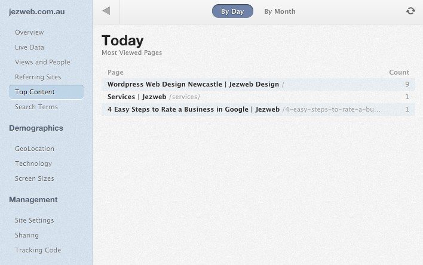Click the refresh icon
This screenshot has width=423, height=265.
410,11
